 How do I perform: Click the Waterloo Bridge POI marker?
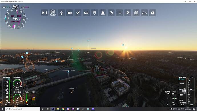68,72
